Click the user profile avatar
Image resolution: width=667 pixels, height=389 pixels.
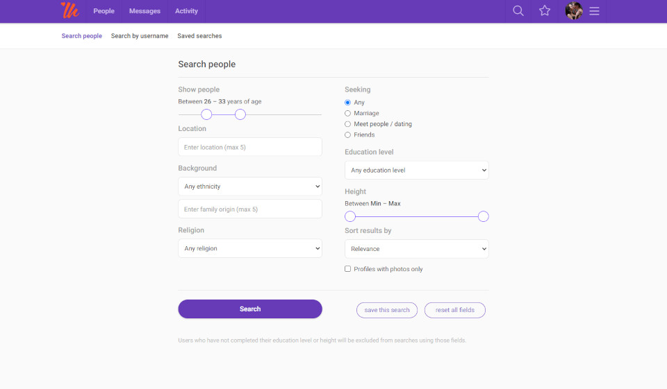pos(573,11)
